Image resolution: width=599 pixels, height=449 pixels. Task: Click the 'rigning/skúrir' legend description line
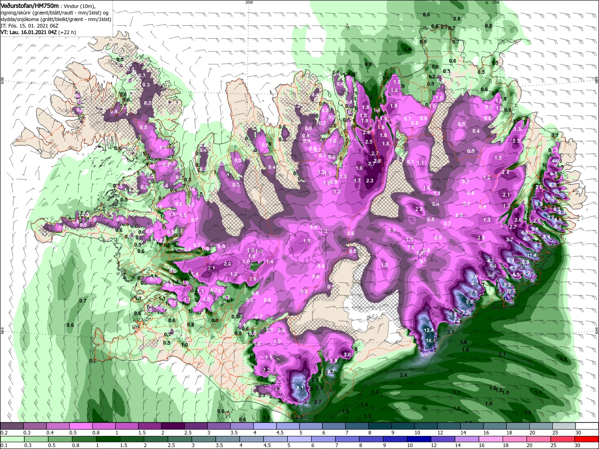coord(54,13)
